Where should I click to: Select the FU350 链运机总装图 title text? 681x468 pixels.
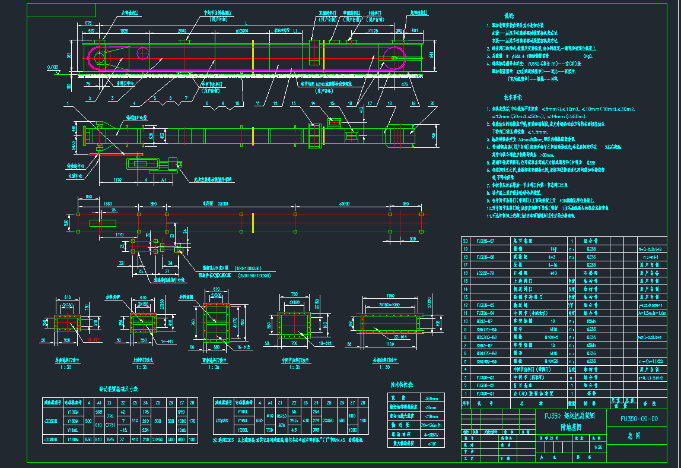click(569, 416)
